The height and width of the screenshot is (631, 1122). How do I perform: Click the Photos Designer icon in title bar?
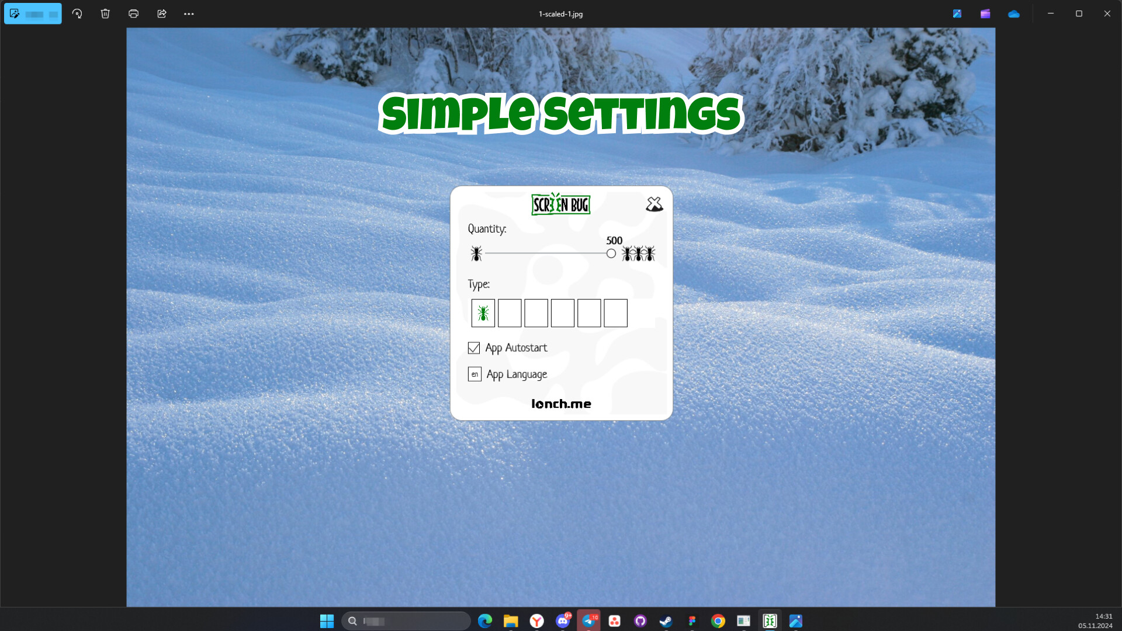pos(957,13)
